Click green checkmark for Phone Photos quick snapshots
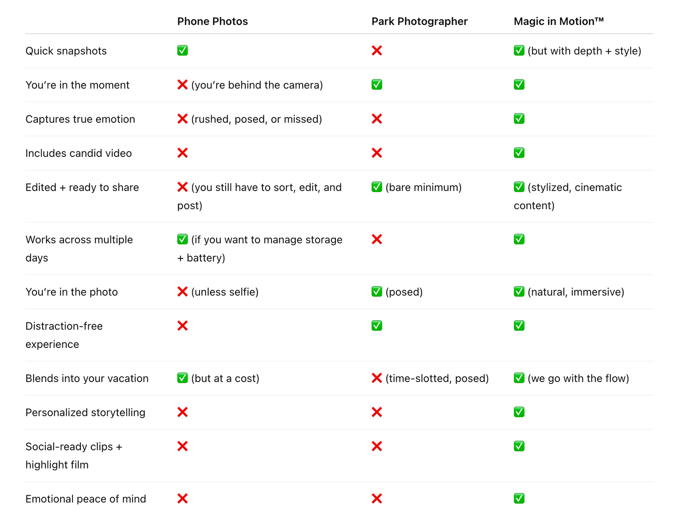 coord(182,50)
